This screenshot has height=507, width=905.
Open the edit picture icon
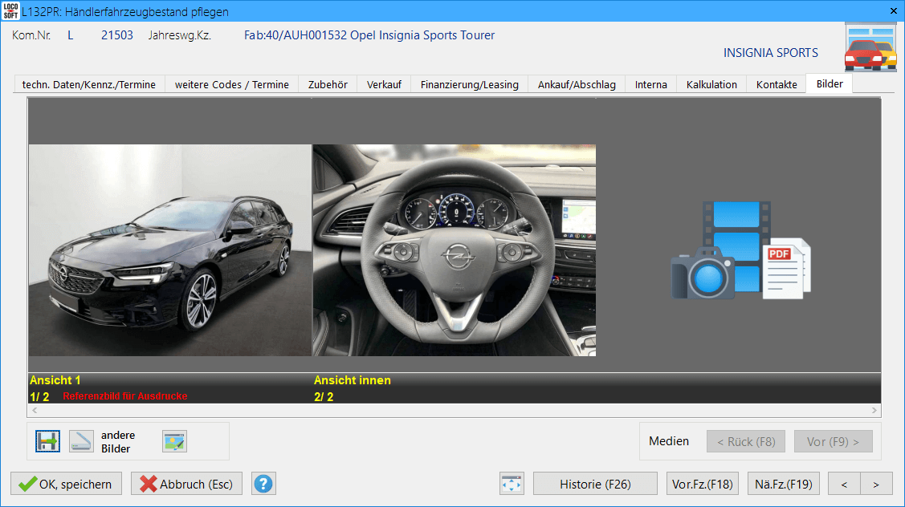[174, 441]
